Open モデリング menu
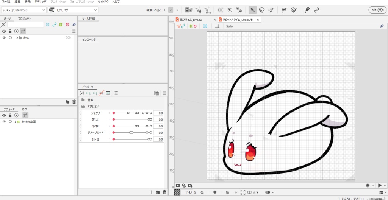 pos(40,2)
